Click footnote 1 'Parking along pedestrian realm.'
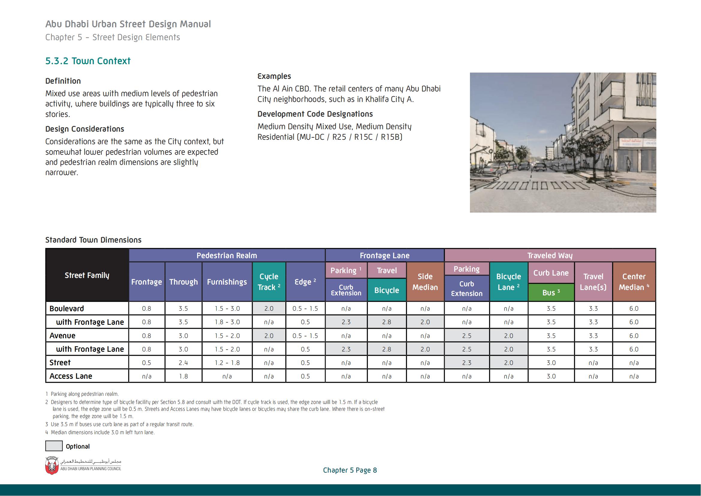The image size is (701, 496). tap(82, 394)
